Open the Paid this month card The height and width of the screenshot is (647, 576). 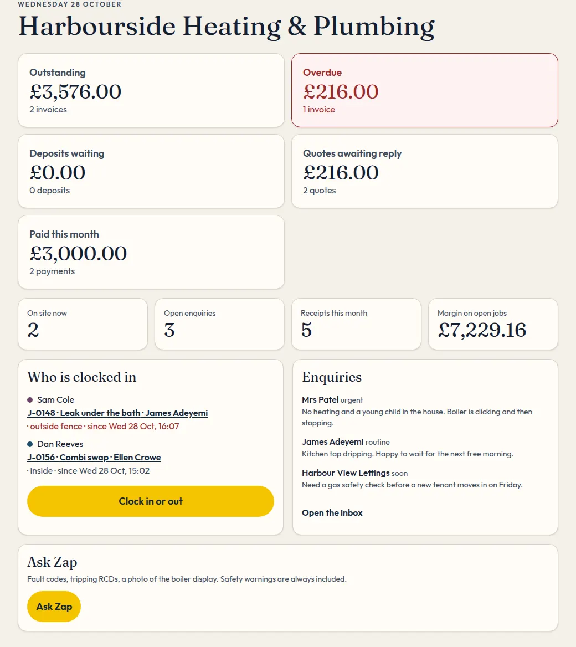151,252
